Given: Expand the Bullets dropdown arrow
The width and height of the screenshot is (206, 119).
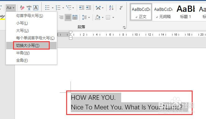Looking at the screenshot, I should tap(53, 8).
